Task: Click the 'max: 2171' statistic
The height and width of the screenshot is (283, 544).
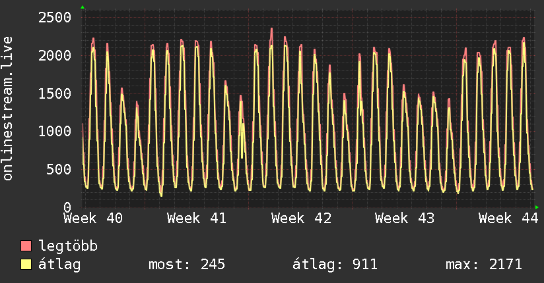Action: click(x=484, y=265)
